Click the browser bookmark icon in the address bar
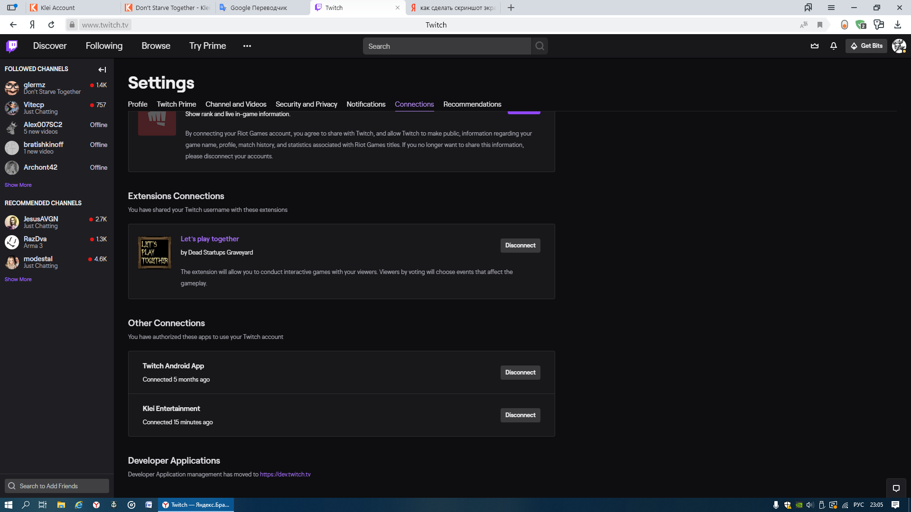The image size is (911, 512). [x=819, y=25]
